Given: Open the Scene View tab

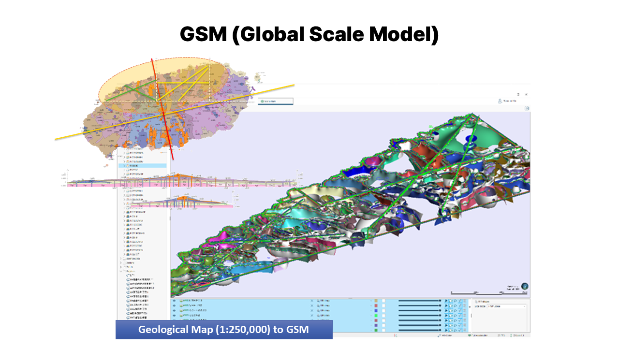Looking at the screenshot, I should pos(276,101).
